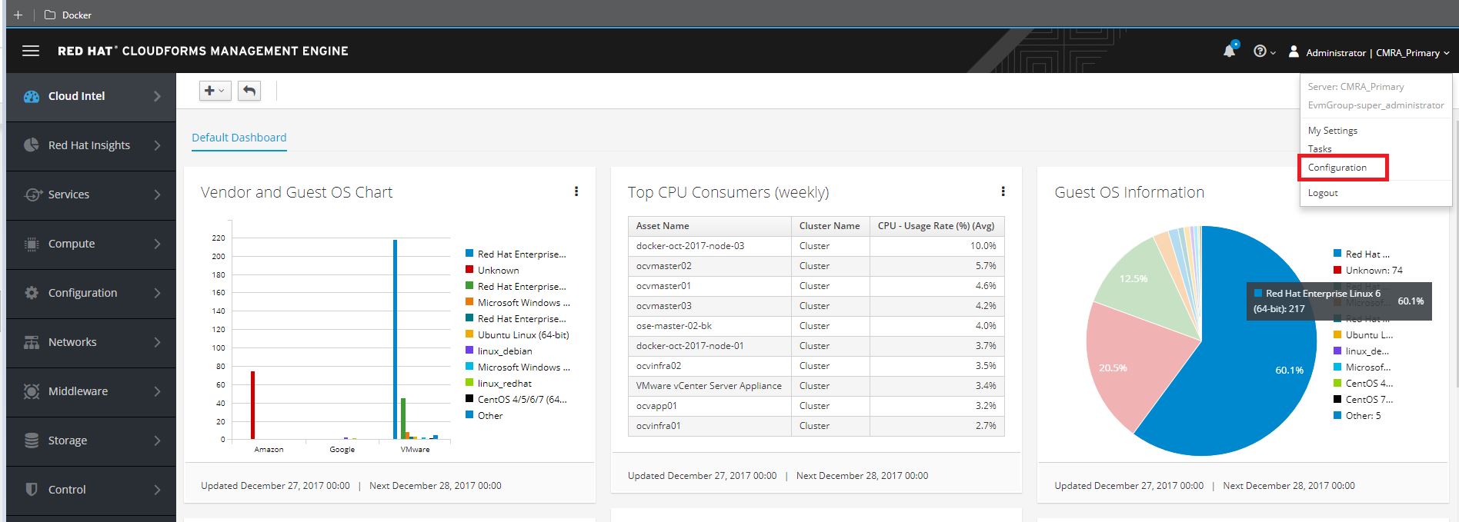Screen dimensions: 1459x522
Task: Choose Configuration from user dropdown menu
Action: 1337,168
